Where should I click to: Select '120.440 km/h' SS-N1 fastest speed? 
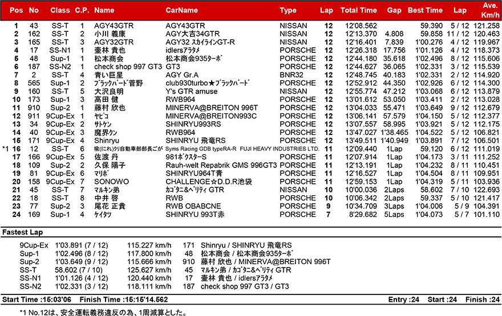tap(149, 278)
